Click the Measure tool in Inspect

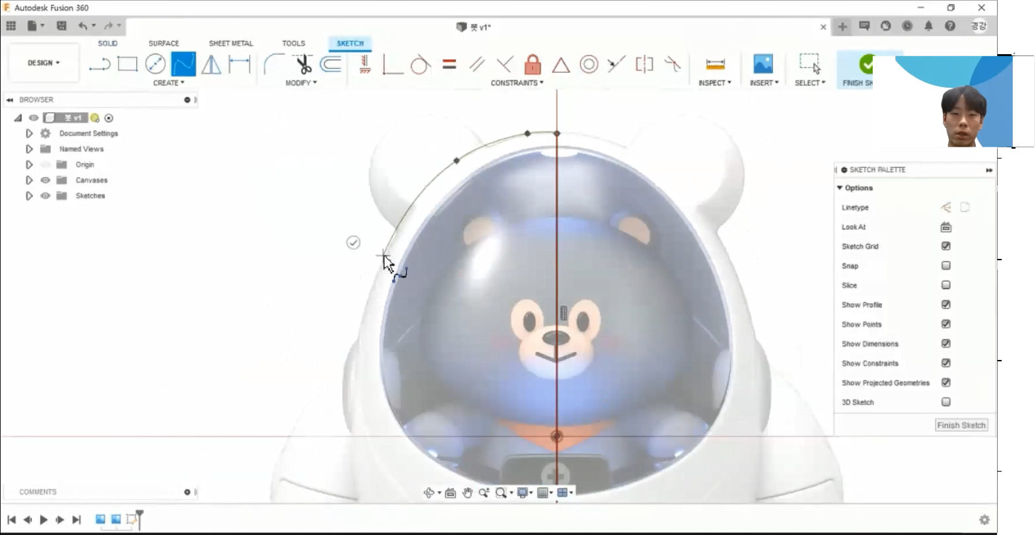[715, 64]
